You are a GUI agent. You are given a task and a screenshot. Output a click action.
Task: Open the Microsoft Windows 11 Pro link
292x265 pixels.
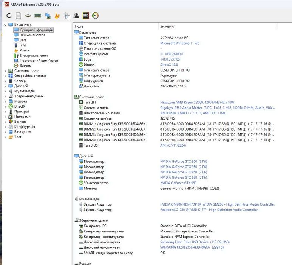pyautogui.click(x=180, y=43)
